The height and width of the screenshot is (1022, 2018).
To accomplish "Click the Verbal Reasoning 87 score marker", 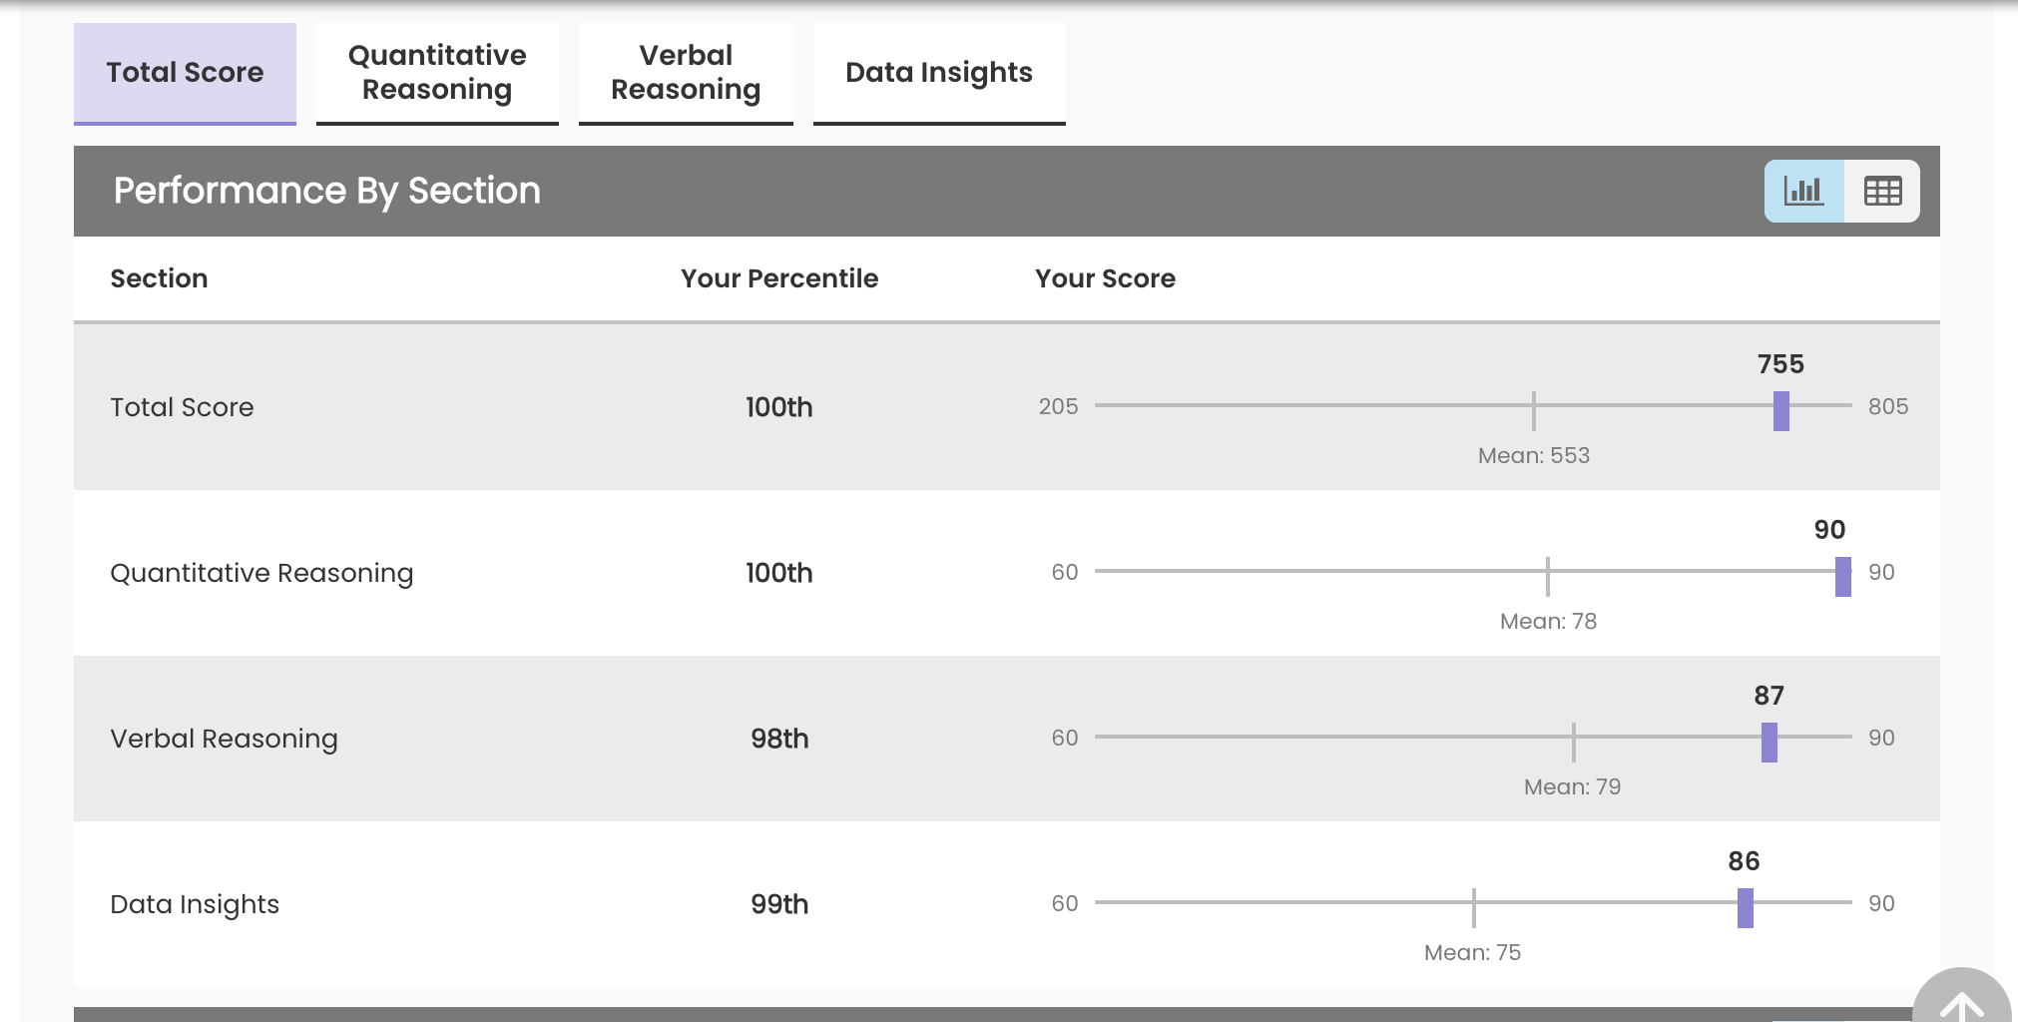I will coord(1768,742).
